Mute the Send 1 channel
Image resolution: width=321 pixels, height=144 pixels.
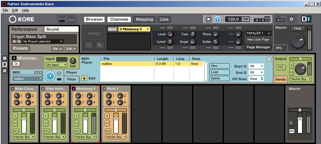107,123
